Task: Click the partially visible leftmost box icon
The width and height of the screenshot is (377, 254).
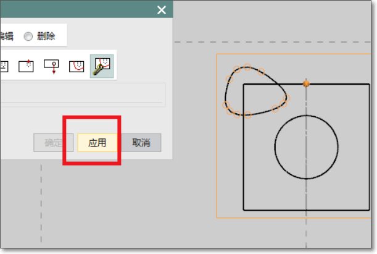Action: tap(4, 65)
